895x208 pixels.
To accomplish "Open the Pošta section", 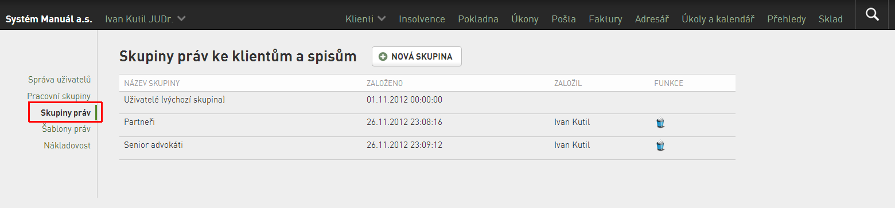I will tap(563, 19).
